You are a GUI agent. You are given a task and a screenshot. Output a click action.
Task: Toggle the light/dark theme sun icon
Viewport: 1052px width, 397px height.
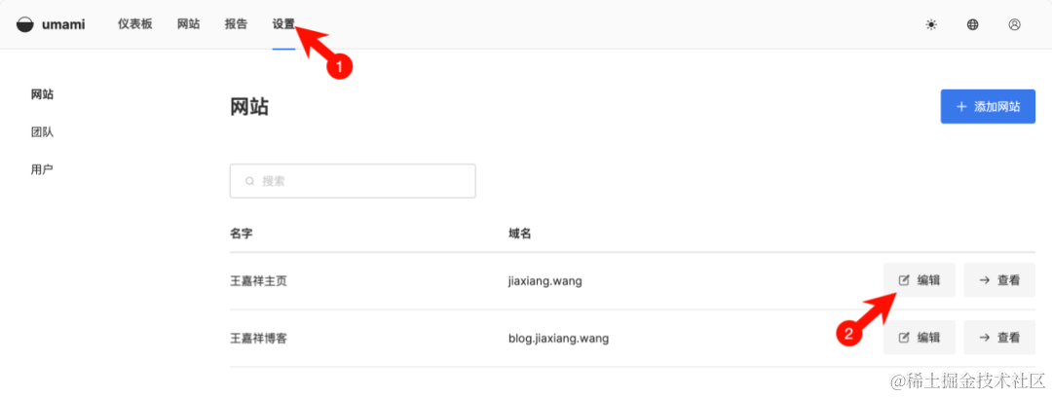click(930, 25)
